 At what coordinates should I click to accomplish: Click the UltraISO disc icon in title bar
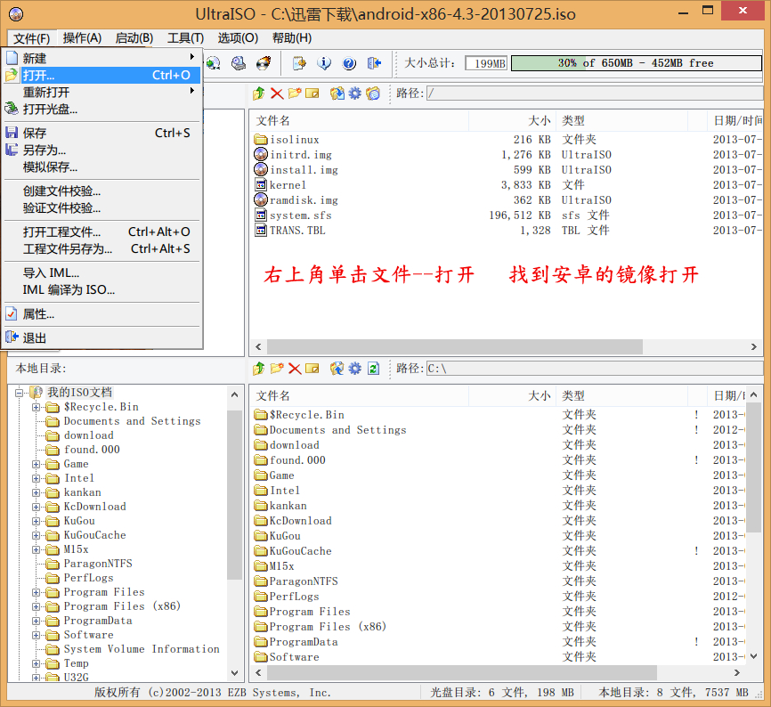[16, 14]
